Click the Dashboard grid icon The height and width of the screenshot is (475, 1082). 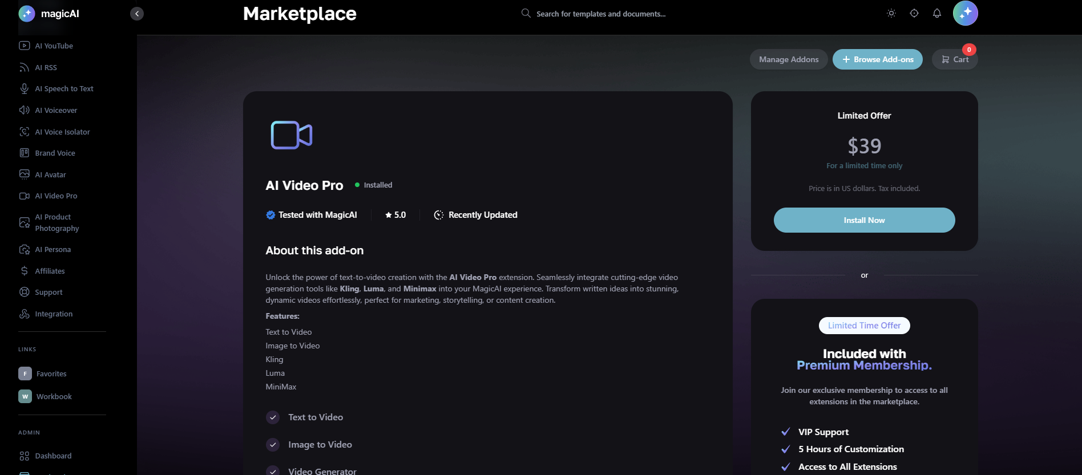tap(24, 456)
